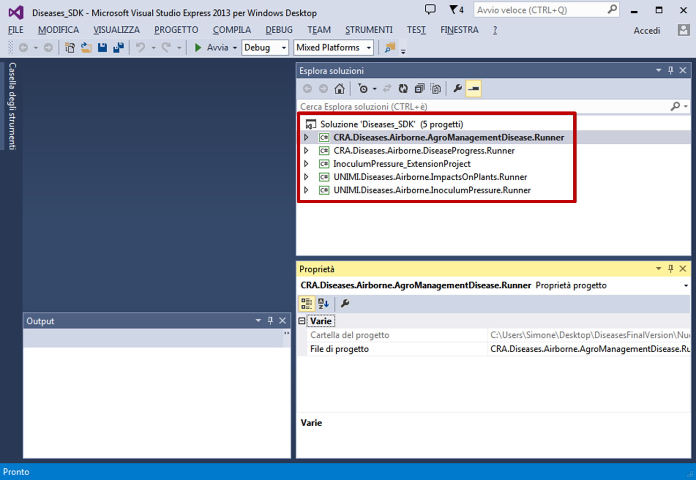Toggle the Preview Selected Items highlighted button
Viewport: 696px width, 480px height.
[474, 89]
